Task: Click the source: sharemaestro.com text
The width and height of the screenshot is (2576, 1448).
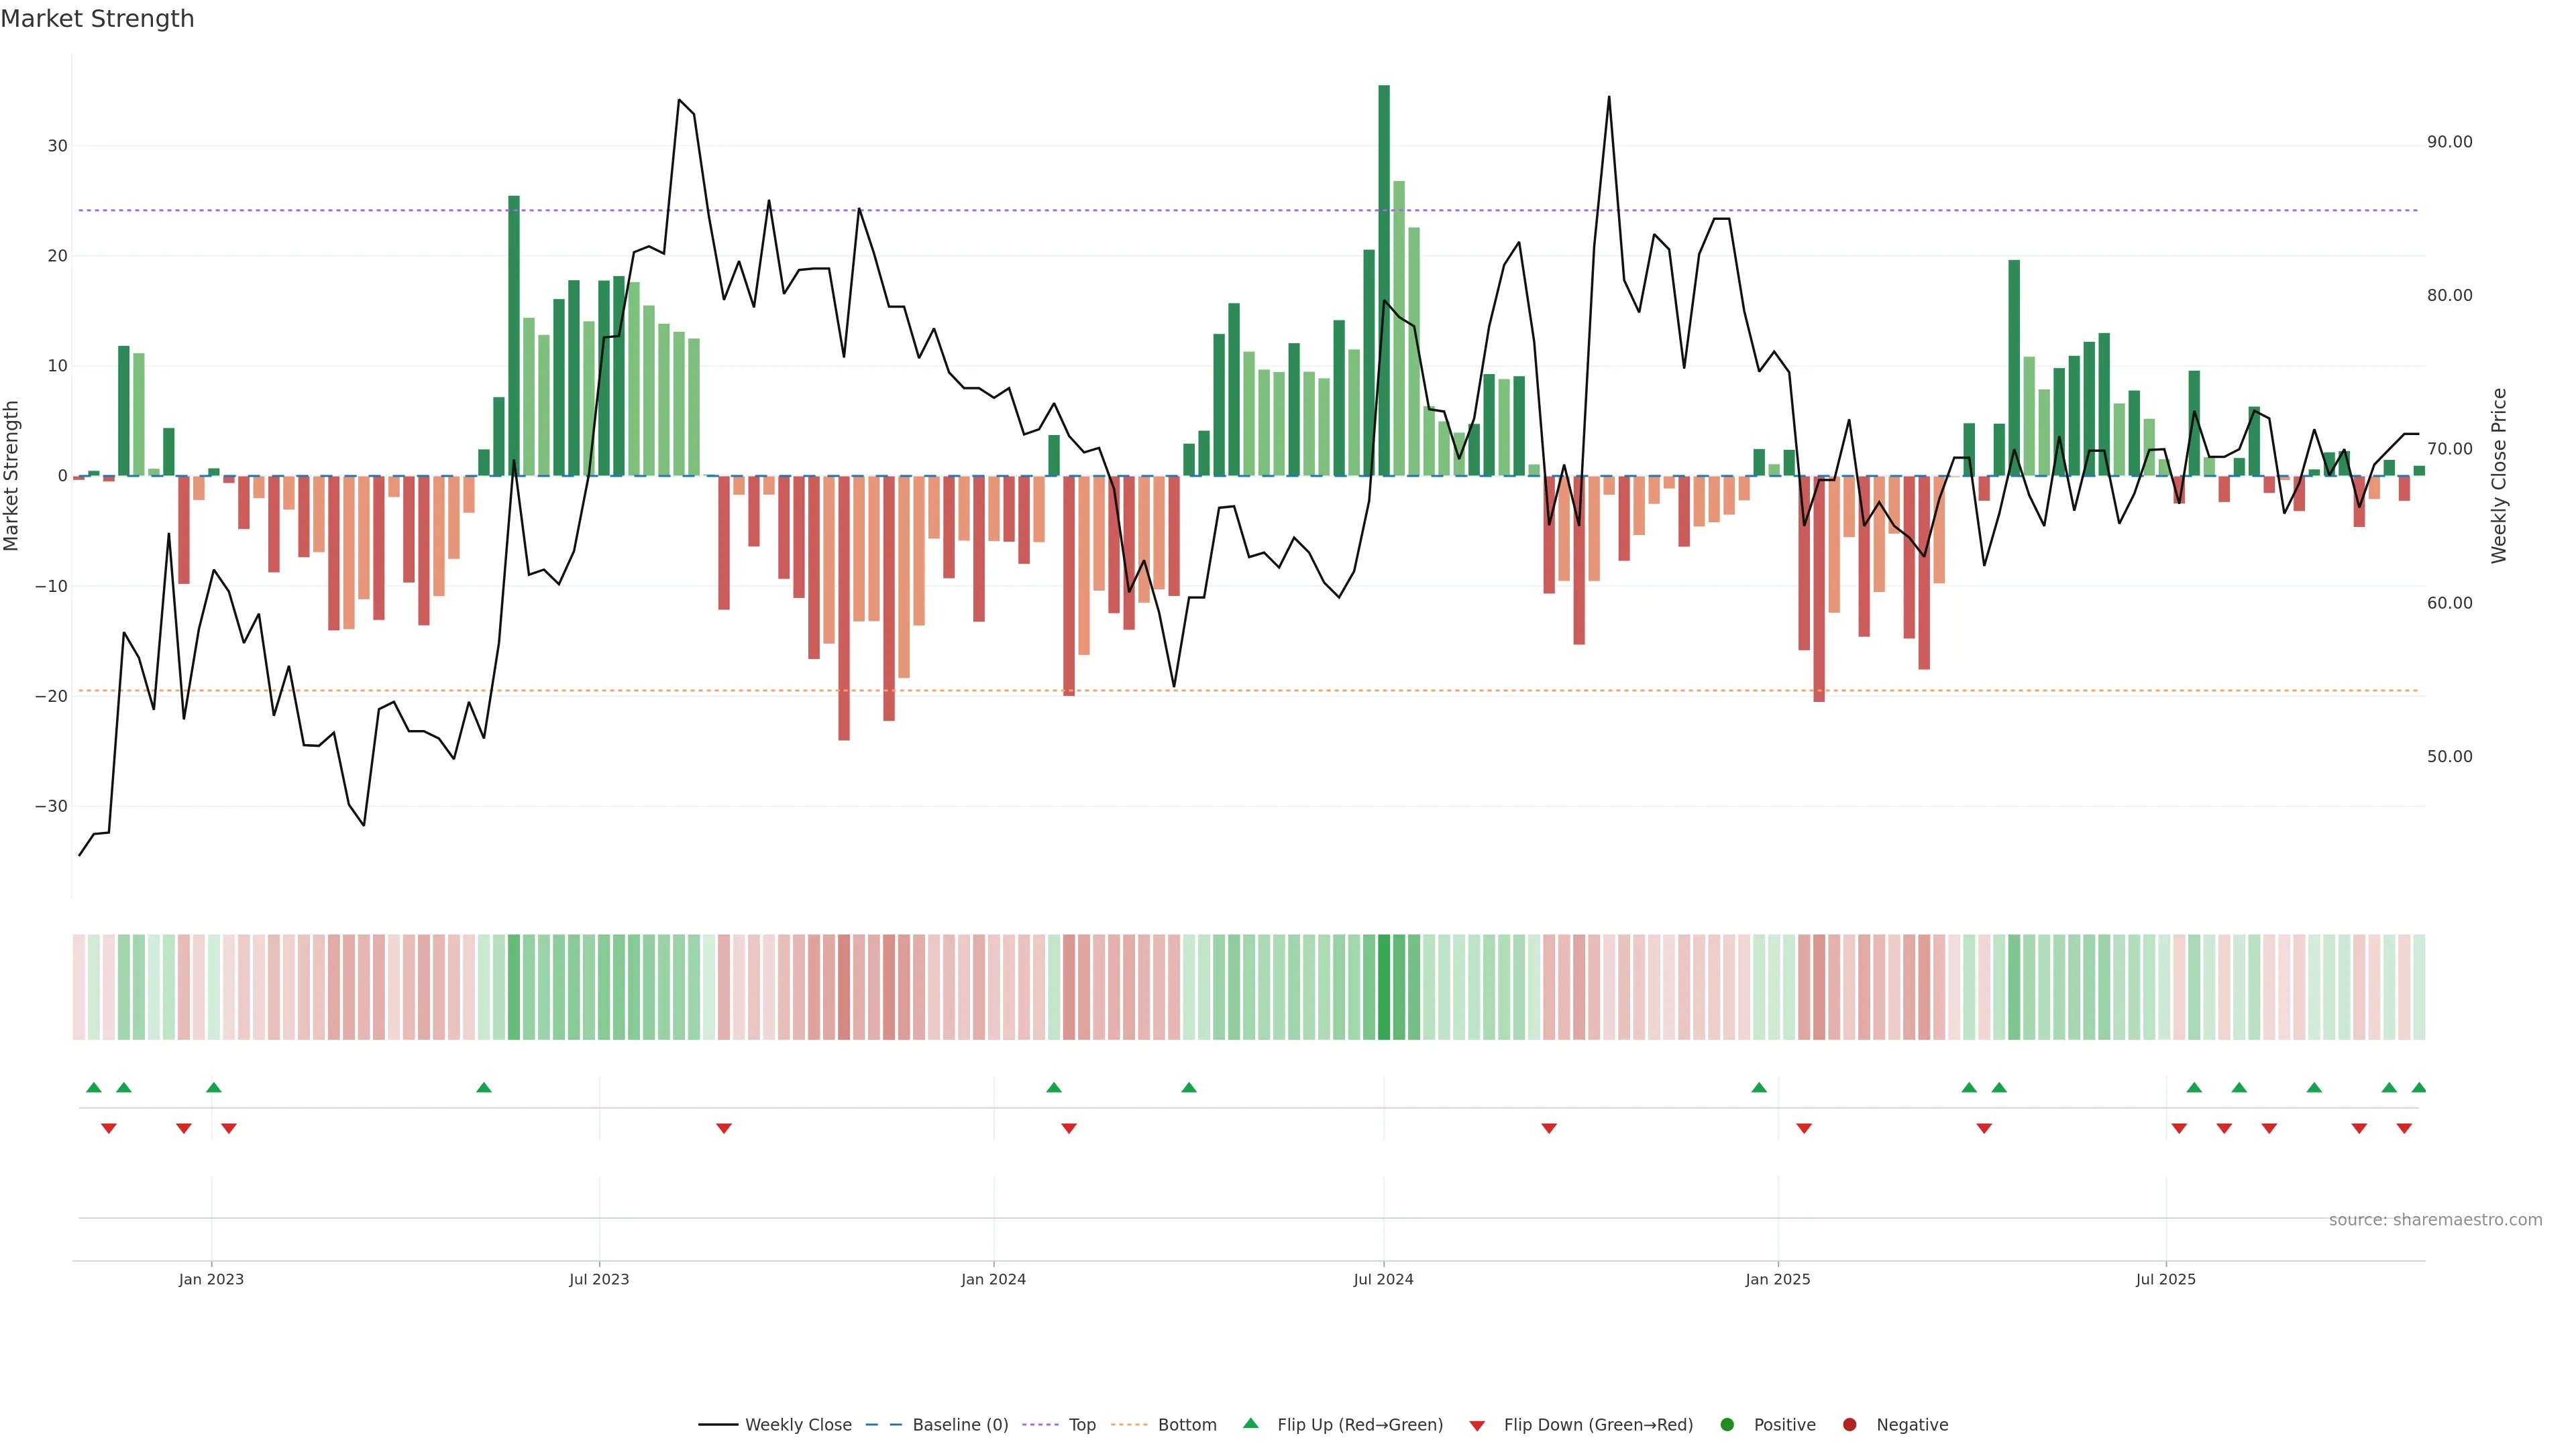Action: 2435,1219
